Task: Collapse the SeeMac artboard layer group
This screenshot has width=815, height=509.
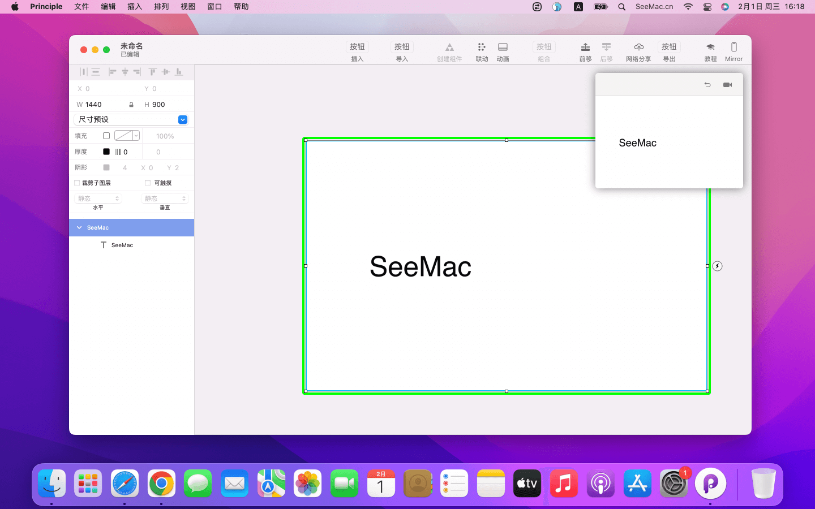Action: pos(79,228)
